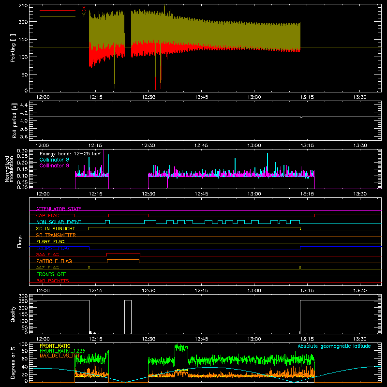Select the NON_SOLAR_EVENT flag label
The image size is (387, 387).
coord(59,222)
